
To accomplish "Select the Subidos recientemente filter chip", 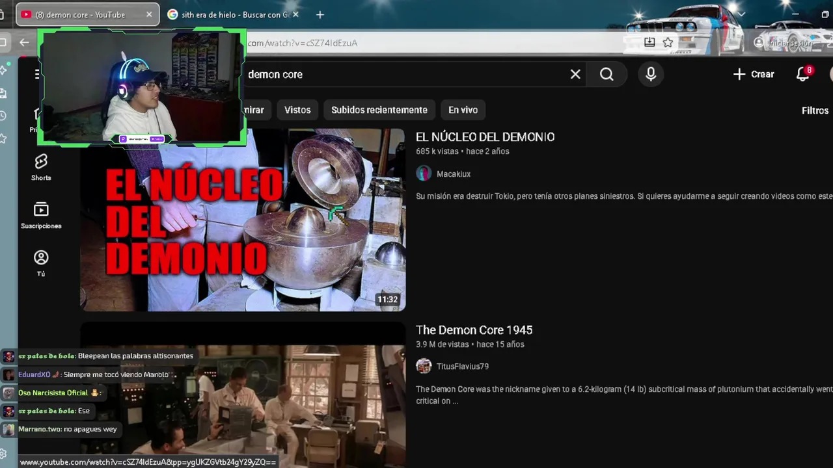I will [379, 110].
